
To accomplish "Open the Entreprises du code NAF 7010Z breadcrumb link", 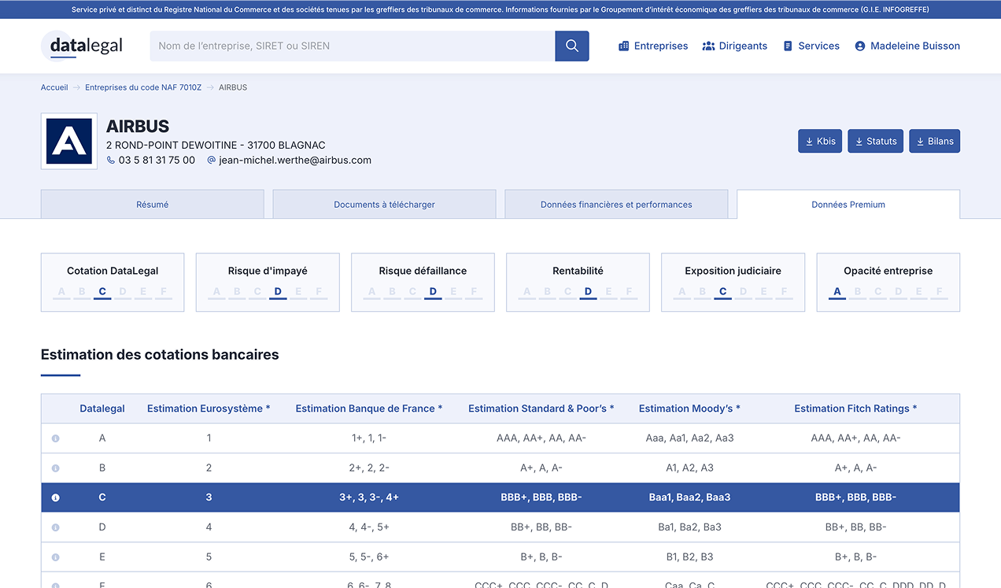I will click(x=142, y=87).
